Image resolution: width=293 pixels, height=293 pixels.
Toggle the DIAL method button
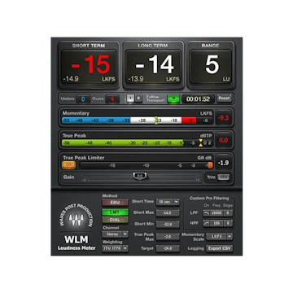coord(115,220)
